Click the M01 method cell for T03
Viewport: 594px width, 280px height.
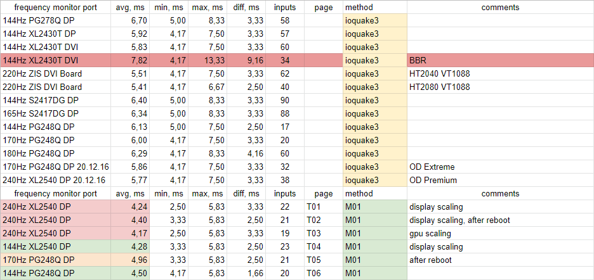point(374,233)
